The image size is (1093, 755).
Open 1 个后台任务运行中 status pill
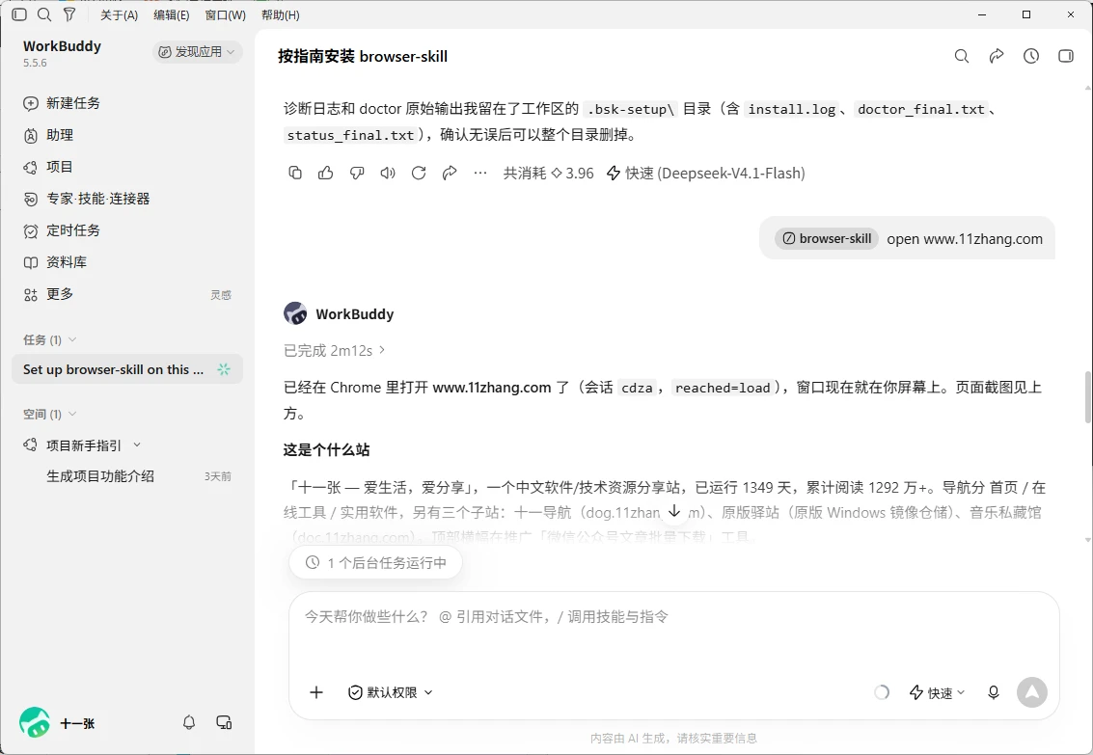(375, 563)
